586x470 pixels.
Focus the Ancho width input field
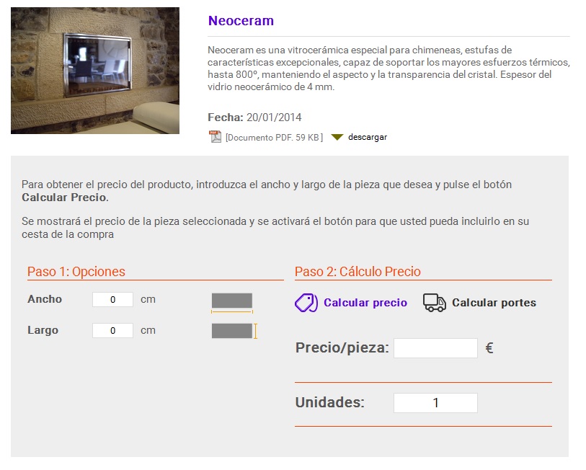tap(113, 299)
